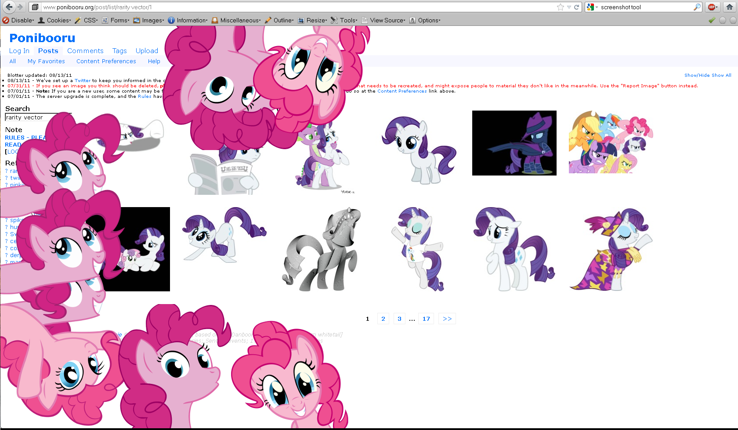Select the Posts tab
Image resolution: width=738 pixels, height=430 pixels.
point(48,51)
